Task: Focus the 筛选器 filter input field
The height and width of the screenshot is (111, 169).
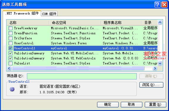Action: click(82, 76)
